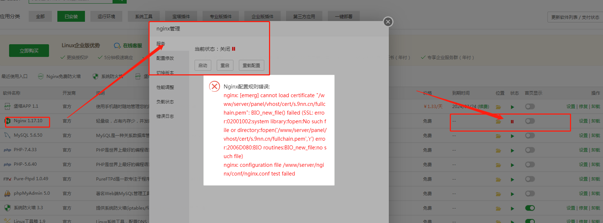Toggle homepage display for MySQL 5.6.50
603x223 pixels.
(x=530, y=135)
